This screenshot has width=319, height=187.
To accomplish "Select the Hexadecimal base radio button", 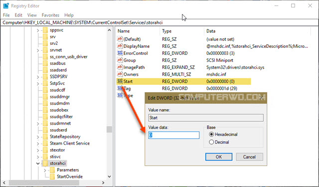I will point(211,134).
